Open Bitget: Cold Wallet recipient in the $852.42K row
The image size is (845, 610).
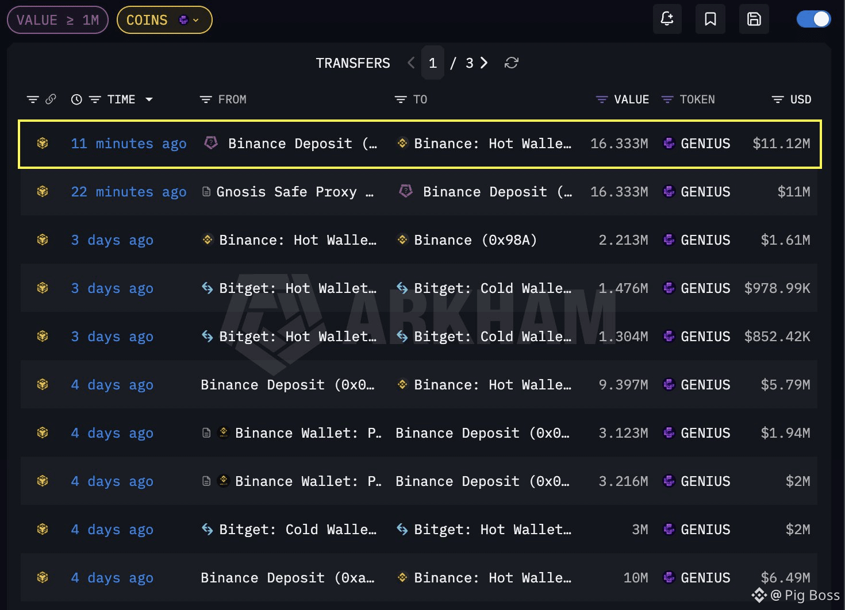(x=493, y=337)
